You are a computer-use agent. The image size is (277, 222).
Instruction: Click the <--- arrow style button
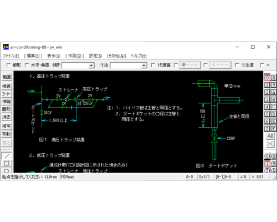(x=220, y=65)
